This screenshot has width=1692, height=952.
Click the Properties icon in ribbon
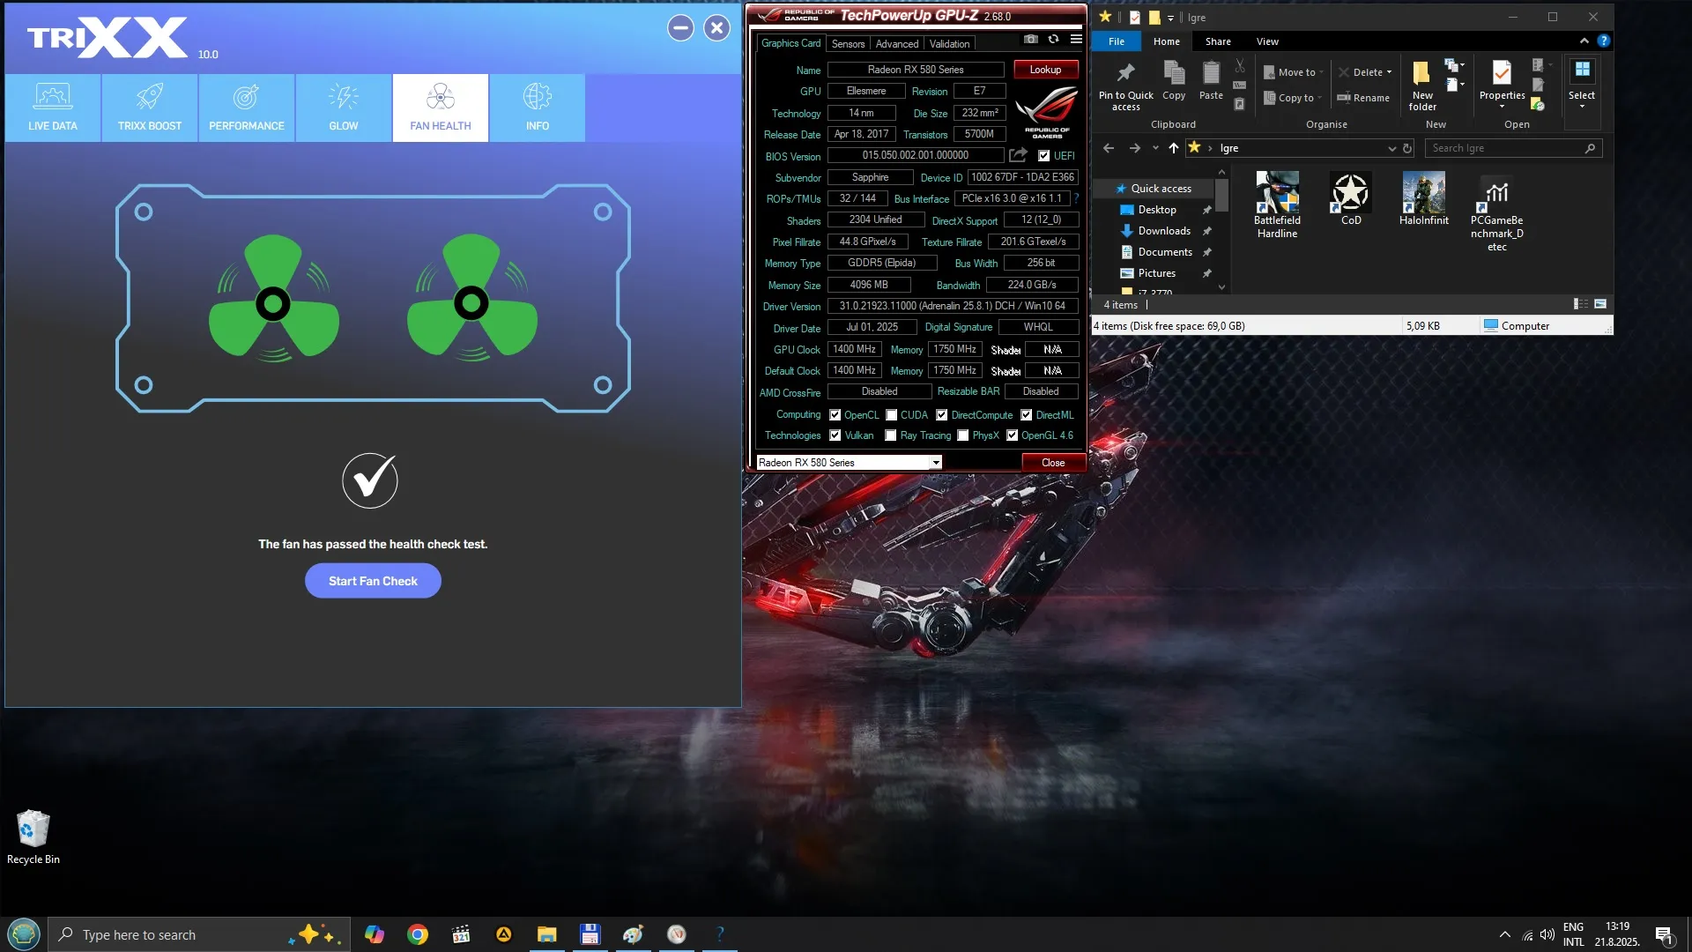coord(1502,73)
